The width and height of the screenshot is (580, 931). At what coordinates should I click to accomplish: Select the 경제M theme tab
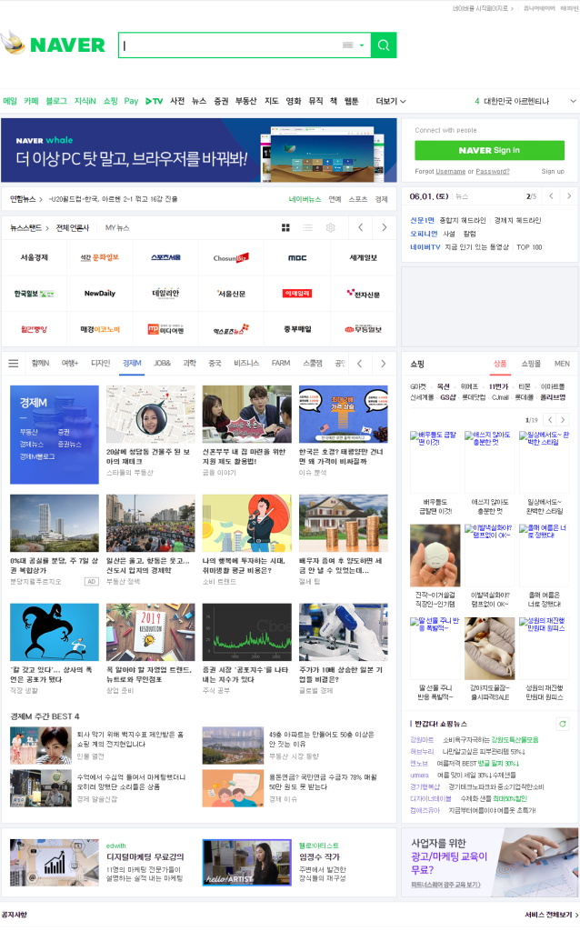132,364
